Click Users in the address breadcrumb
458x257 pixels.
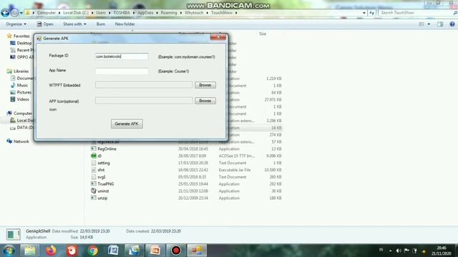tap(101, 13)
